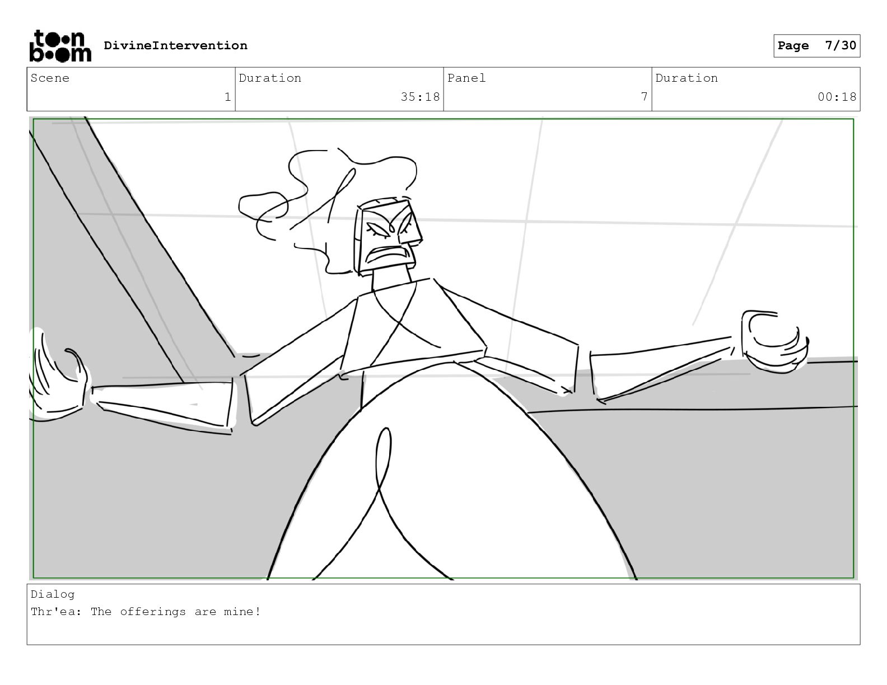Screen dimensions: 887x685
Task: Click the panel duration value 00:18
Action: click(x=837, y=97)
